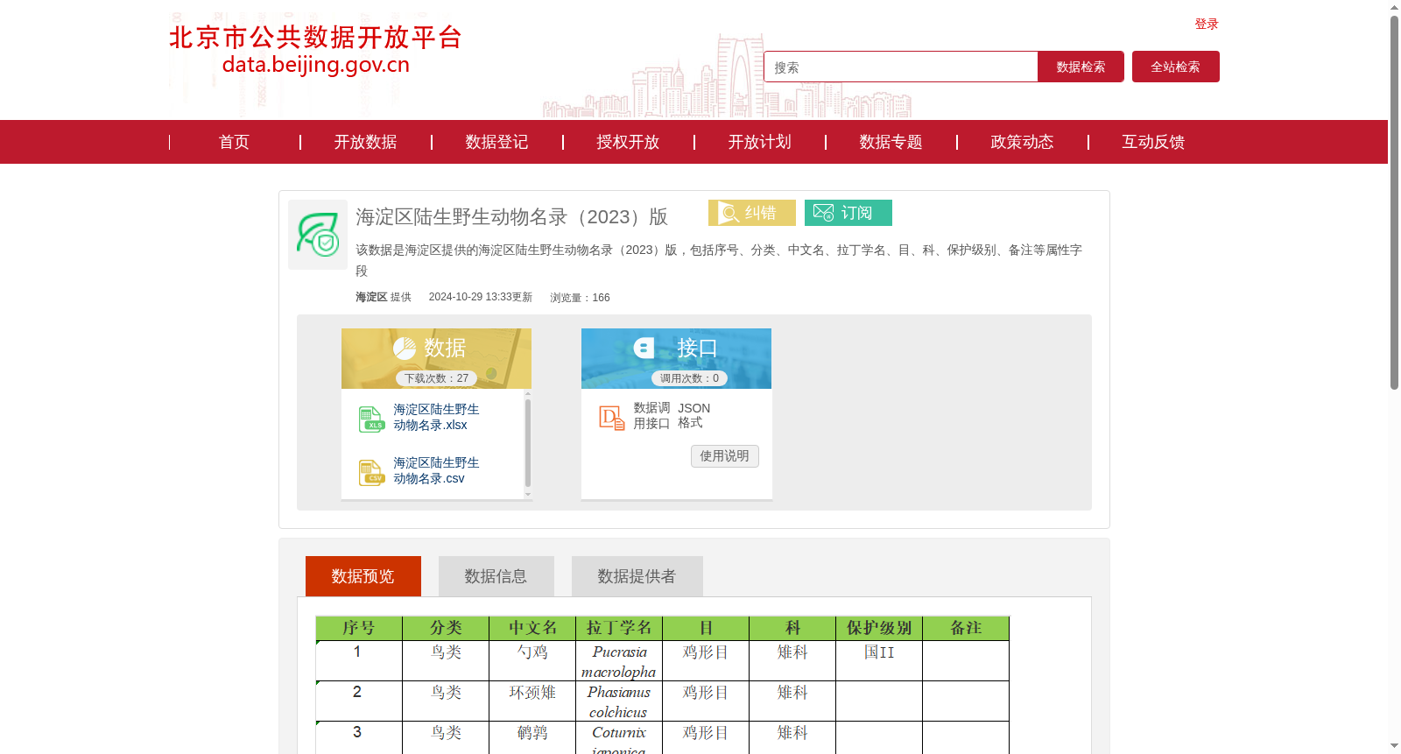Click the 鹌鹑 cell
The width and height of the screenshot is (1401, 754).
click(x=532, y=737)
